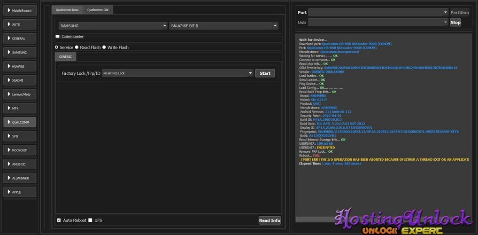The height and width of the screenshot is (235, 478).
Task: Toggle the Auto Reboot checkbox
Action: [59, 220]
